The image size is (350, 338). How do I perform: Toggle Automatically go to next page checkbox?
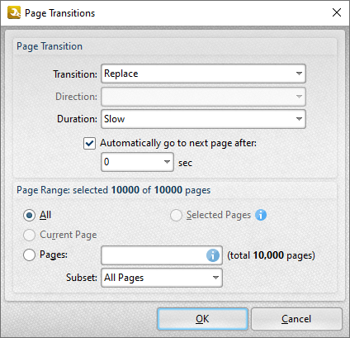point(89,144)
